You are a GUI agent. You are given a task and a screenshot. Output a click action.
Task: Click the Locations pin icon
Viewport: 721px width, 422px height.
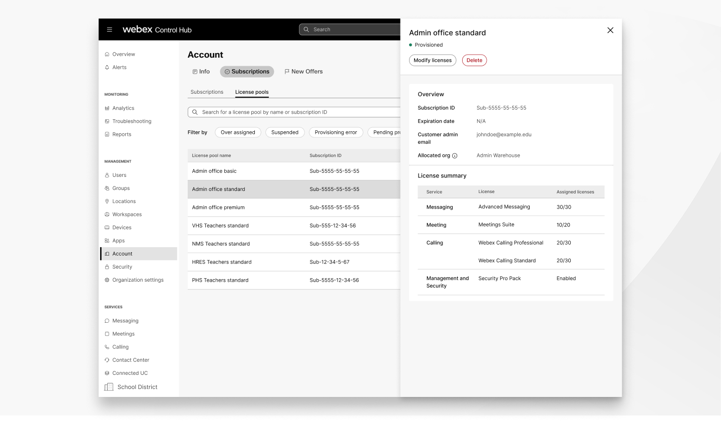tap(107, 201)
